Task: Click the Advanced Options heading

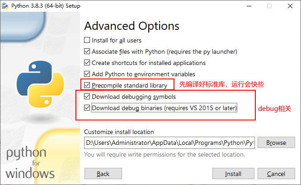Action: tap(132, 26)
